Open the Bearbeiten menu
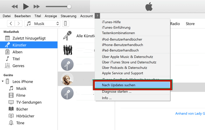 pos(23,16)
